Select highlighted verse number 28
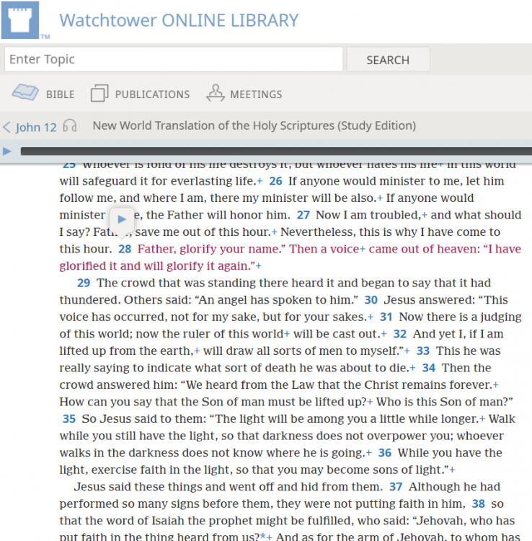Viewport: 532px width, 541px height. point(125,249)
